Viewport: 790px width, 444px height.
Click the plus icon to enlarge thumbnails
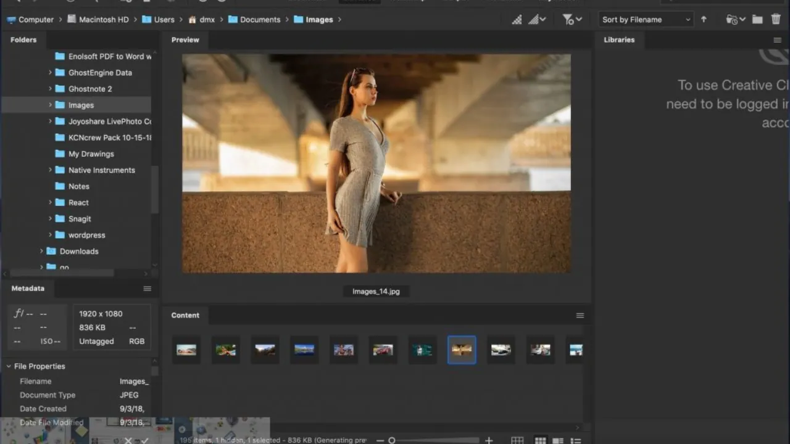[x=489, y=440]
